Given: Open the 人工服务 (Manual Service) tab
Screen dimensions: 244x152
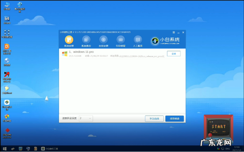Looking at the screenshot, I should click(138, 42).
